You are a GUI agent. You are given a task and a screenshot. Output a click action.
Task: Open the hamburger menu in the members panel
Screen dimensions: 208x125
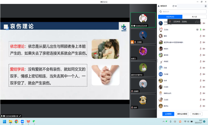coord(205,6)
